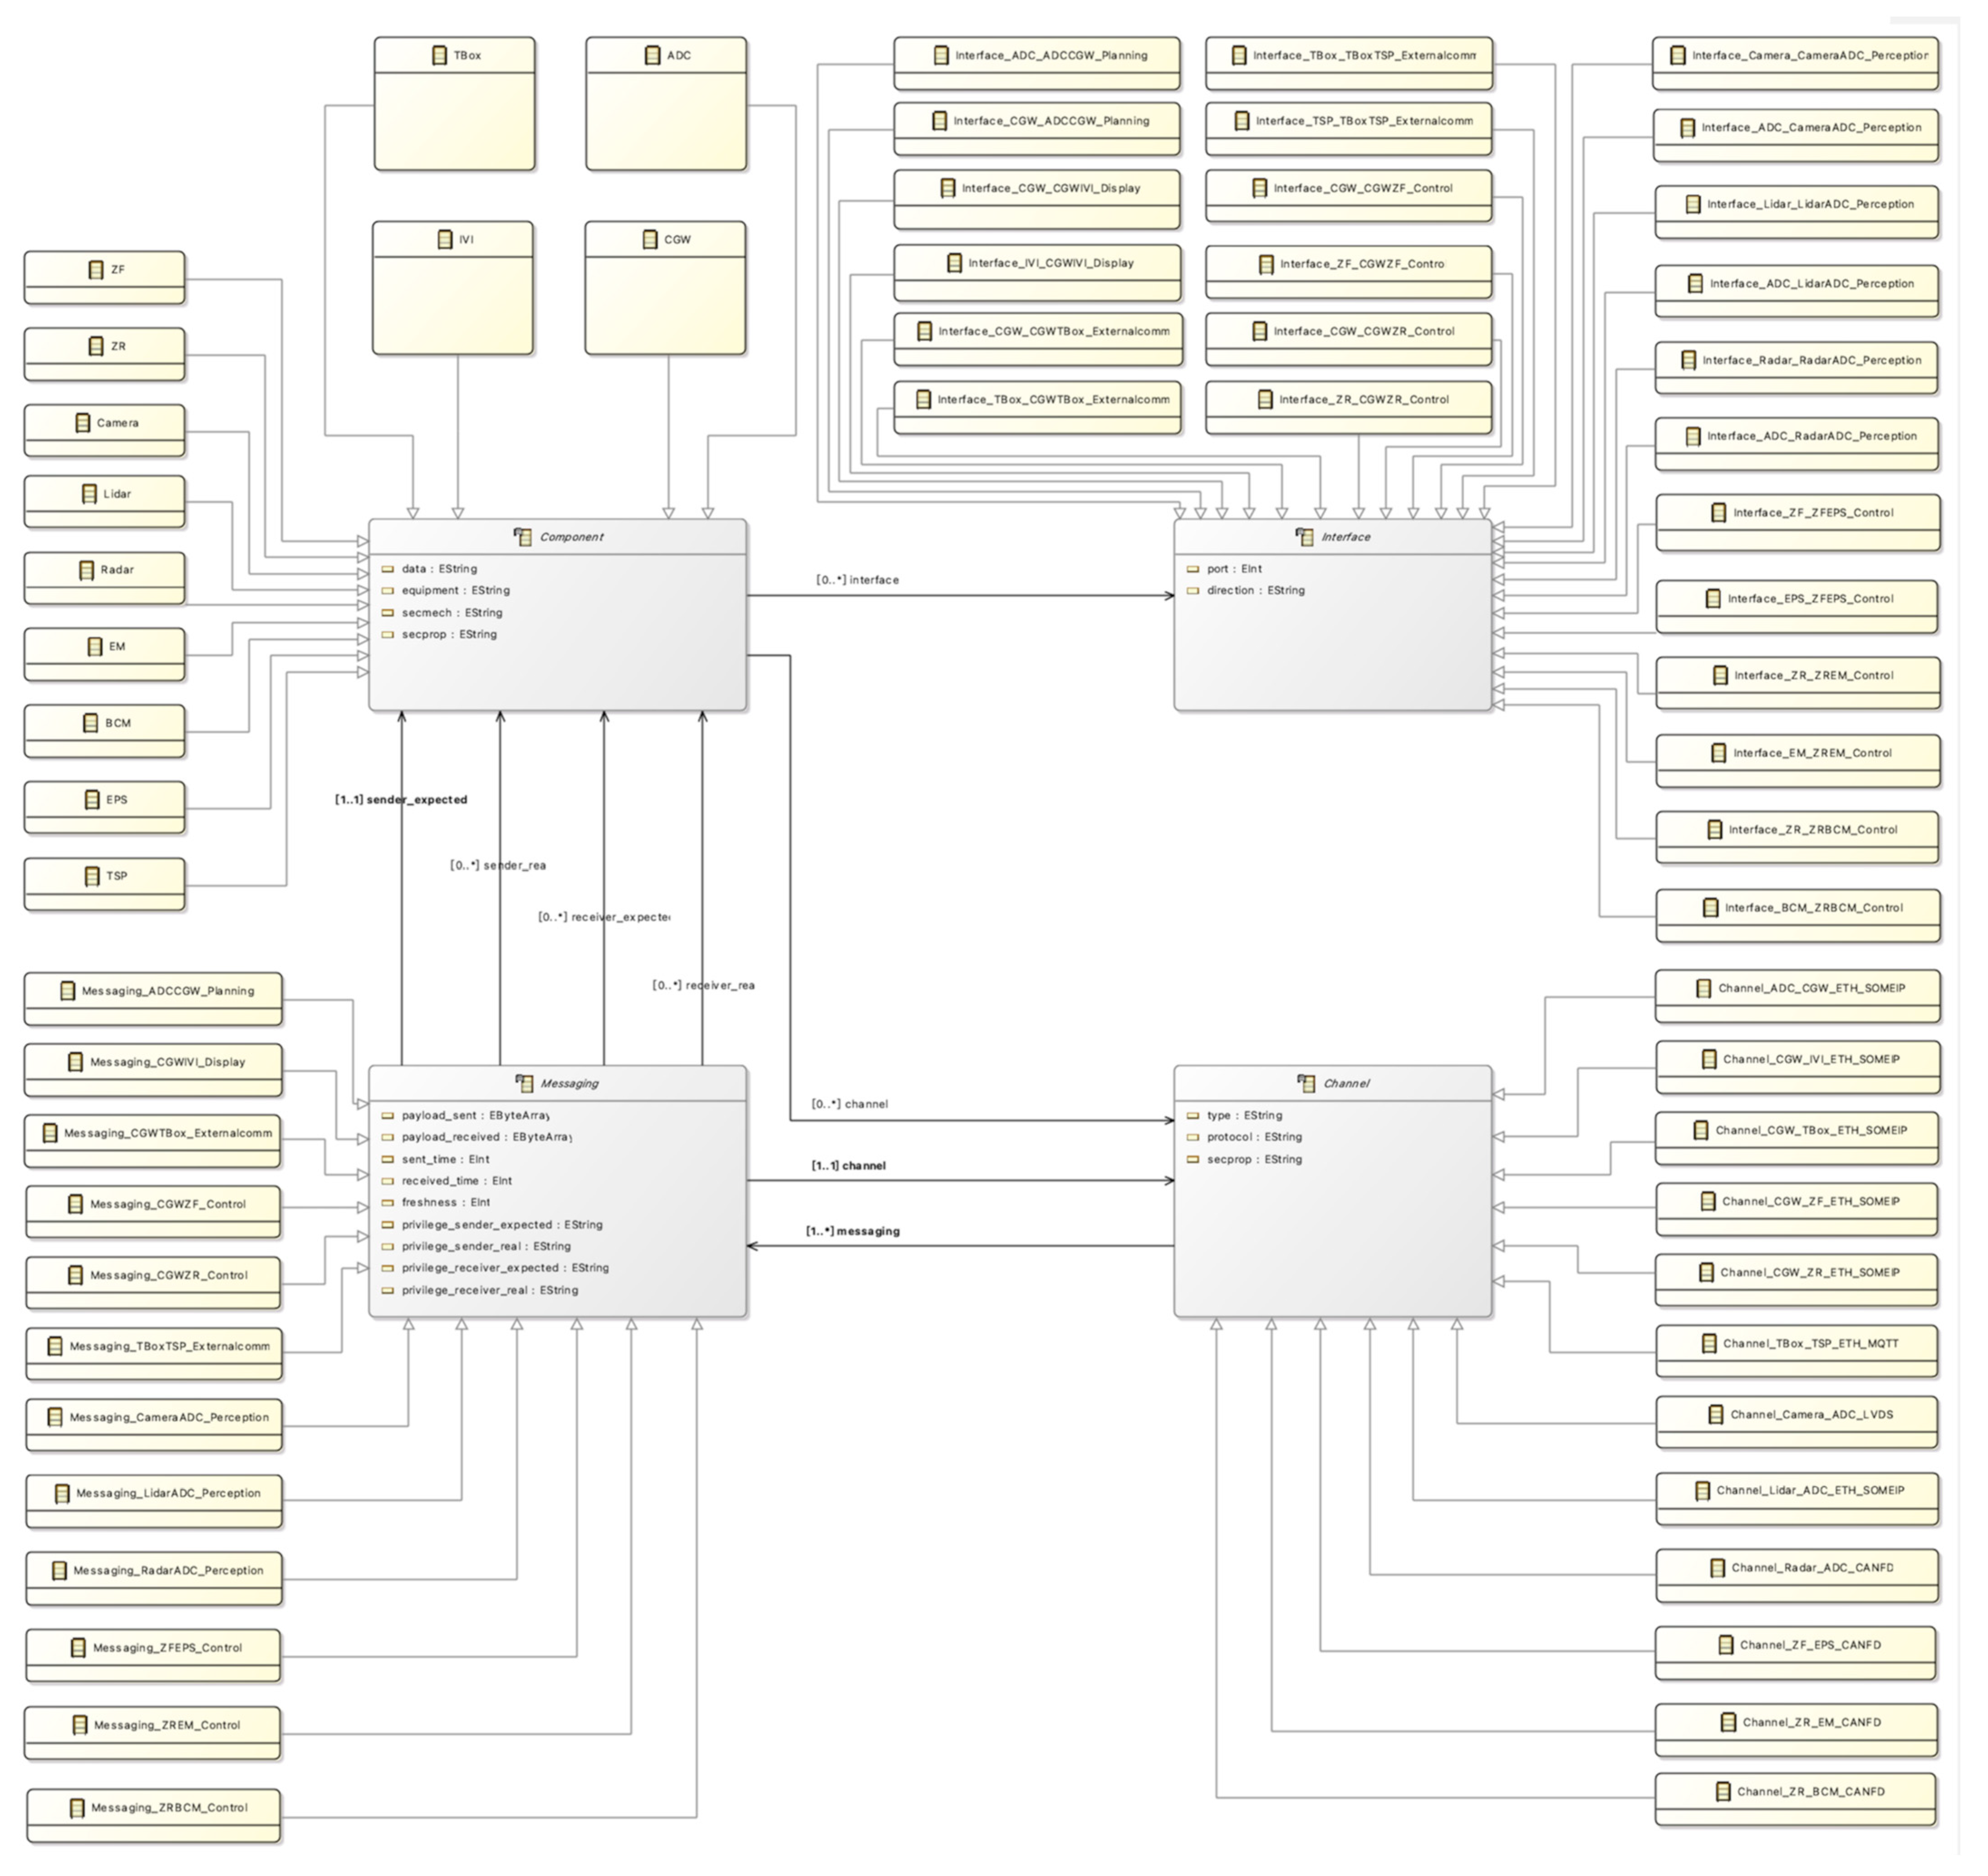The width and height of the screenshot is (1988, 1876).
Task: Click the Component abstract class icon
Action: (x=523, y=537)
